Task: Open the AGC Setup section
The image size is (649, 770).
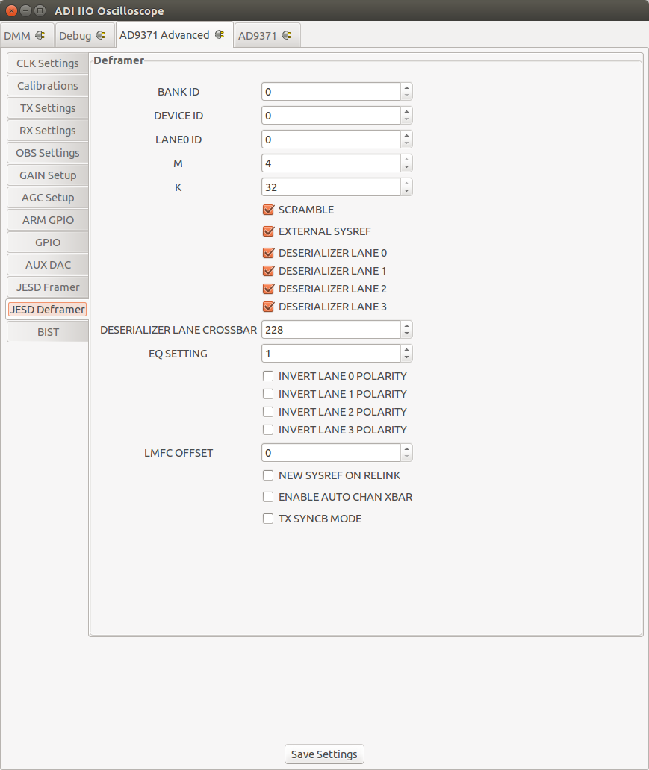Action: pyautogui.click(x=47, y=197)
